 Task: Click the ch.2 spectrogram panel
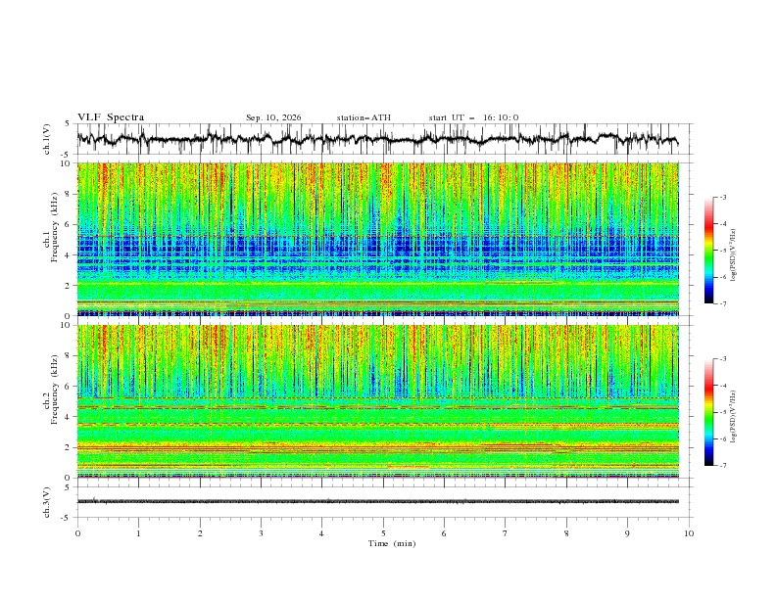(377, 401)
